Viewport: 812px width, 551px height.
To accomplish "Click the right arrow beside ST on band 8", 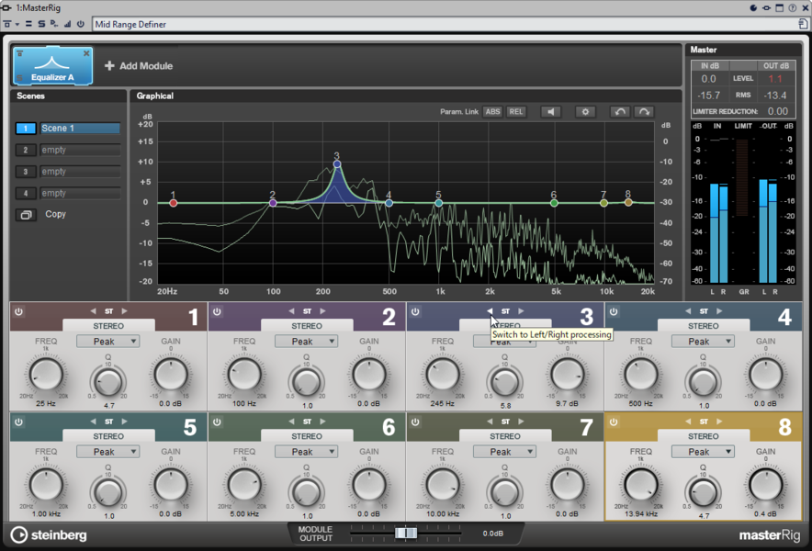I will (x=719, y=422).
